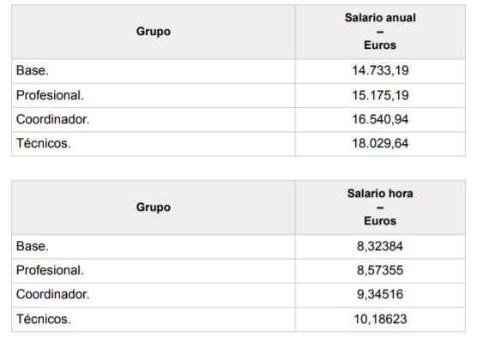Click the Grupo header in the annual salary table
Image resolution: width=477 pixels, height=342 pixels.
pos(154,32)
